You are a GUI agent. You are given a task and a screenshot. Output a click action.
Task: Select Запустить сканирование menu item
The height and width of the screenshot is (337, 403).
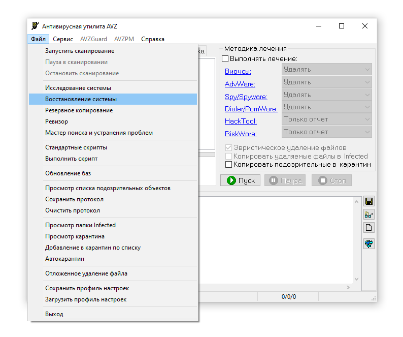click(113, 51)
